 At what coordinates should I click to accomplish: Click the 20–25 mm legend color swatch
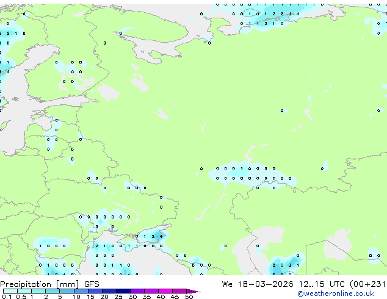[x=109, y=291]
